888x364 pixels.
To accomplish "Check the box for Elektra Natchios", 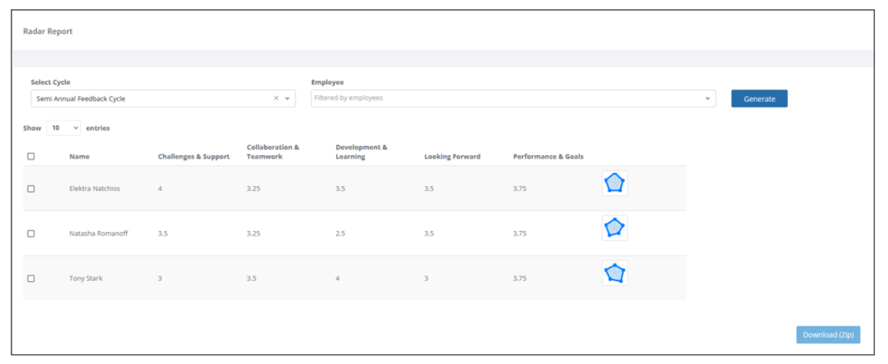I will point(32,188).
